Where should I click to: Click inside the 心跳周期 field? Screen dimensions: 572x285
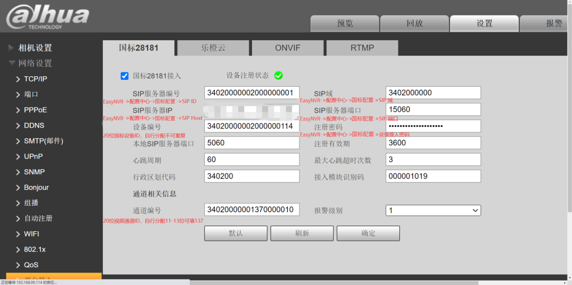[x=251, y=159]
